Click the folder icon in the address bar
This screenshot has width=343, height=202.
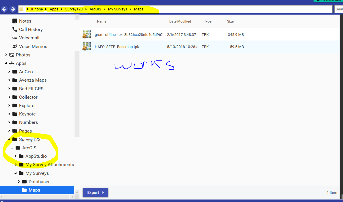pos(21,9)
